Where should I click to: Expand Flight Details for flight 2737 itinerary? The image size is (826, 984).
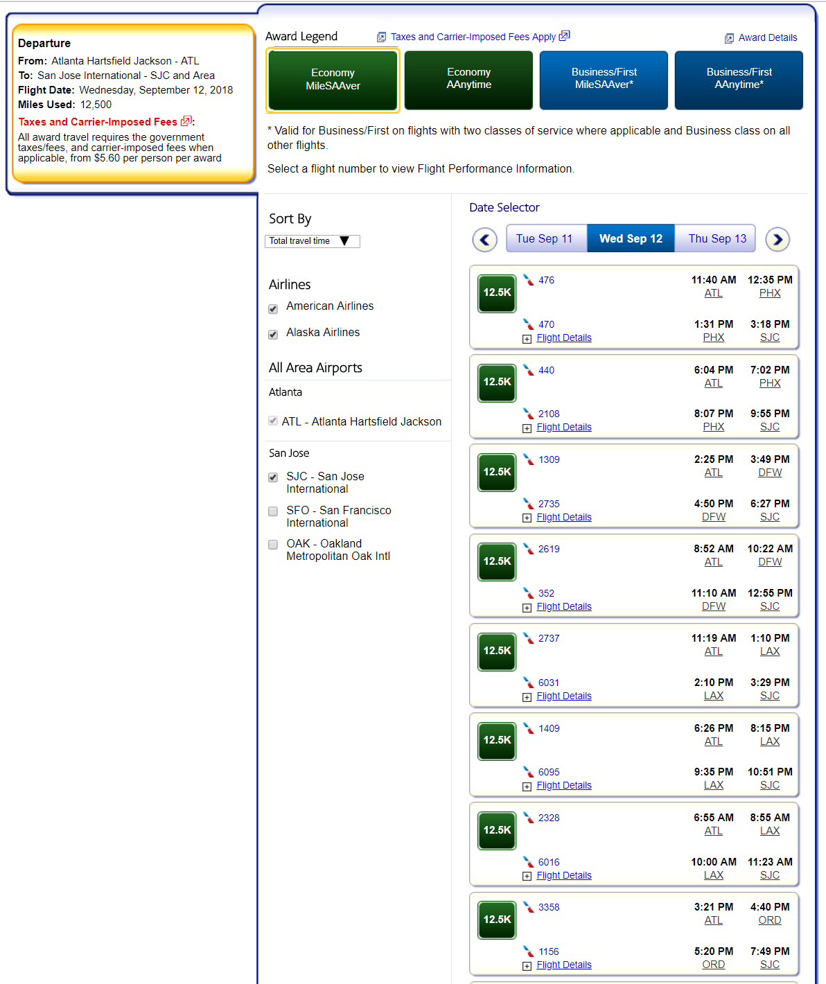pyautogui.click(x=563, y=696)
